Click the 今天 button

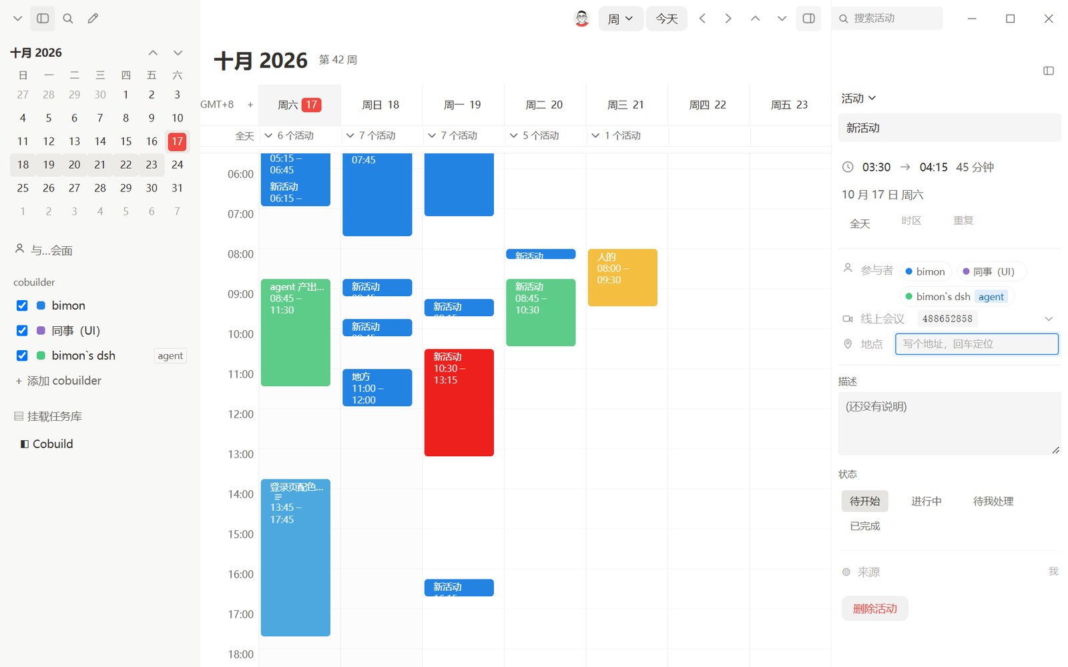pyautogui.click(x=666, y=19)
